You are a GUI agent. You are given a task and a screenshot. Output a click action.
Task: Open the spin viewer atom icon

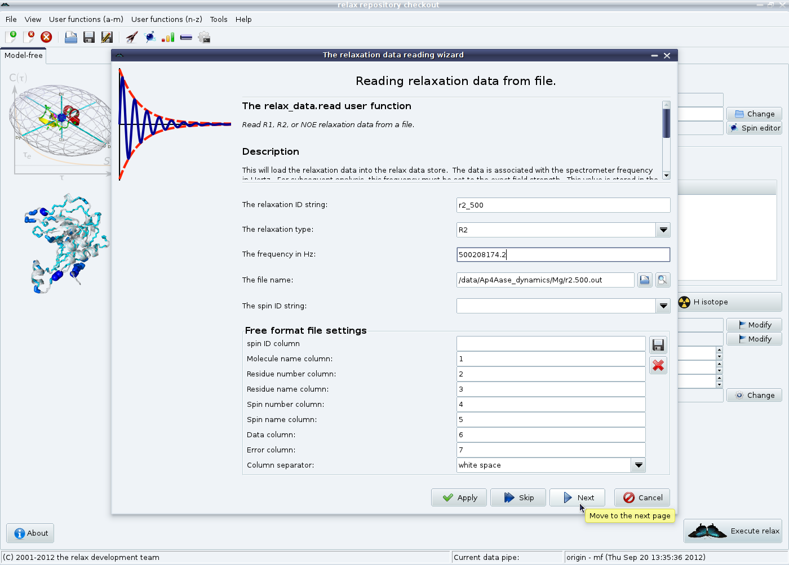pos(150,37)
